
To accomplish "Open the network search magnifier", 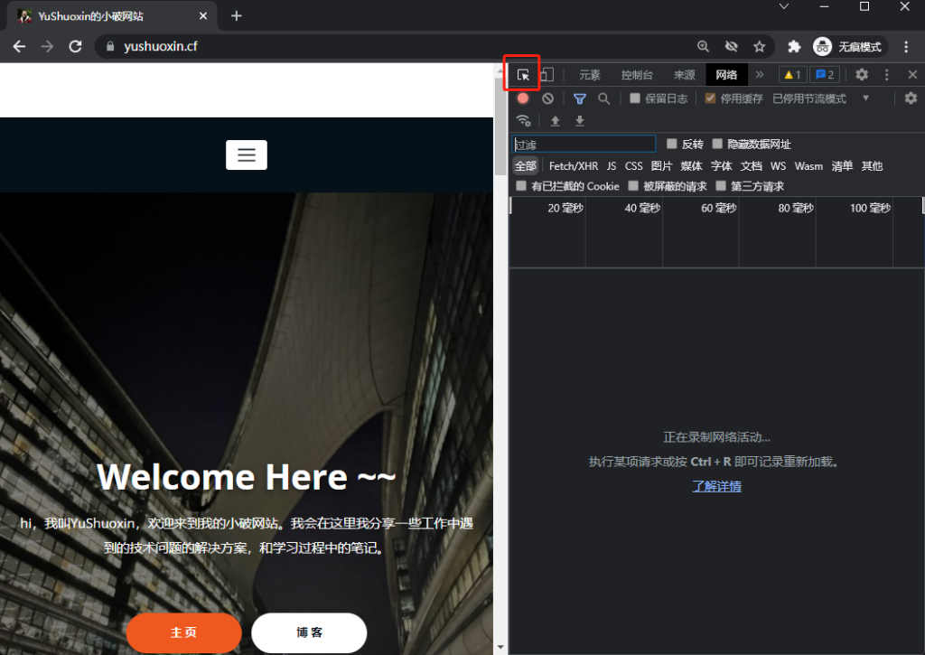I will click(x=603, y=98).
